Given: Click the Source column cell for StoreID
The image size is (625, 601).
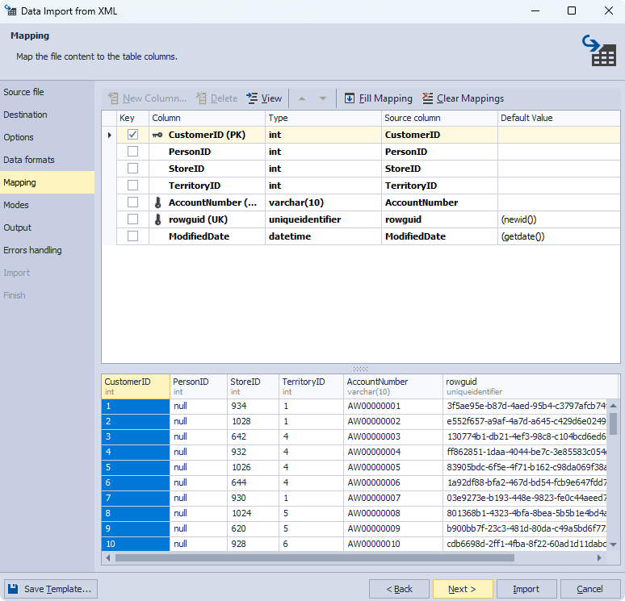Looking at the screenshot, I should (x=439, y=169).
